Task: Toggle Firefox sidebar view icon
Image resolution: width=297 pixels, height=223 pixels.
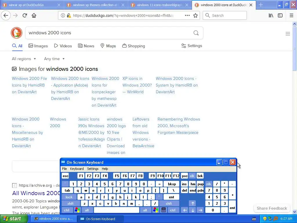Action: [x=280, y=16]
